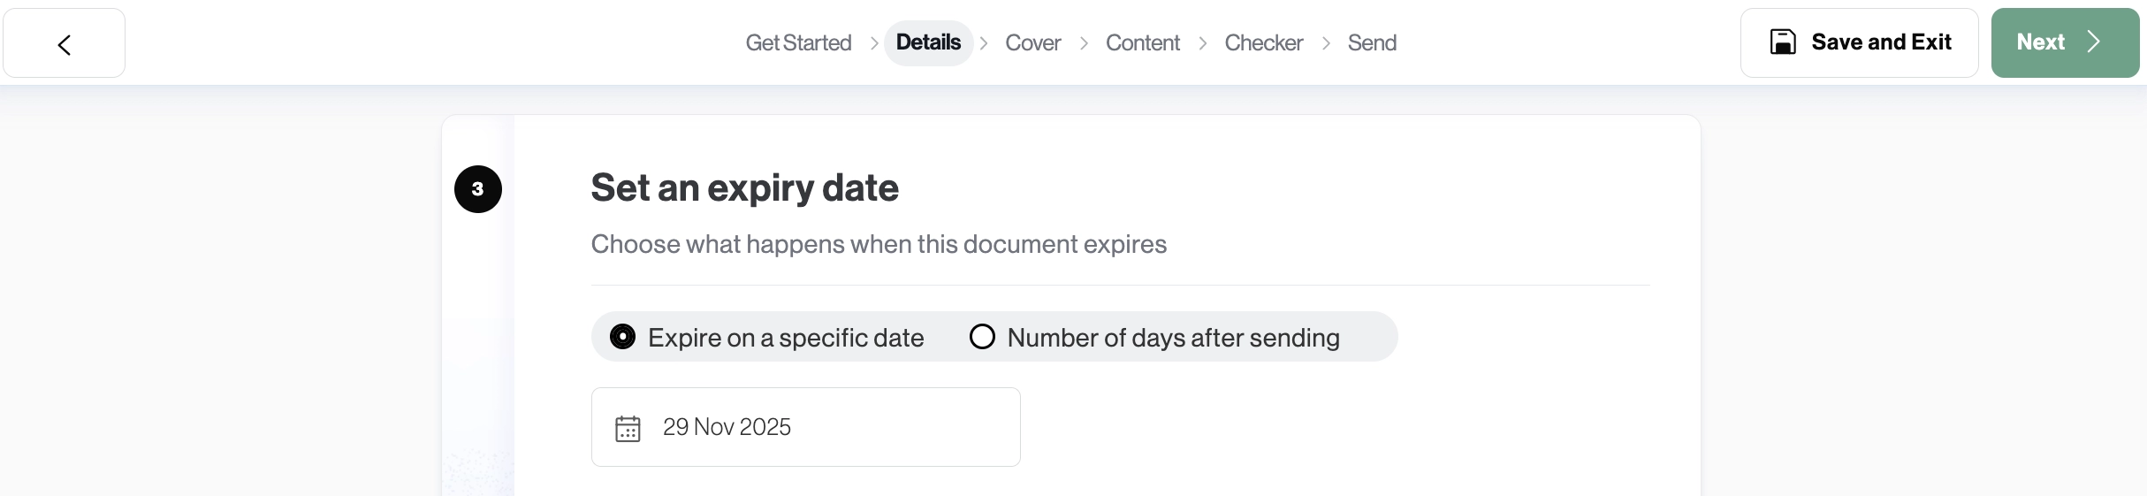
Task: Open the calendar icon date picker
Action: pyautogui.click(x=628, y=429)
